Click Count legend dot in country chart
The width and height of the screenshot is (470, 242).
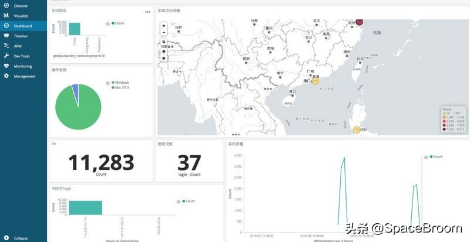(x=113, y=23)
